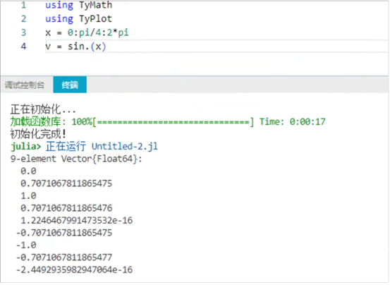Screen dimensions: 390x285
Task: Click the '初始化完成!' message
Action: coord(38,134)
